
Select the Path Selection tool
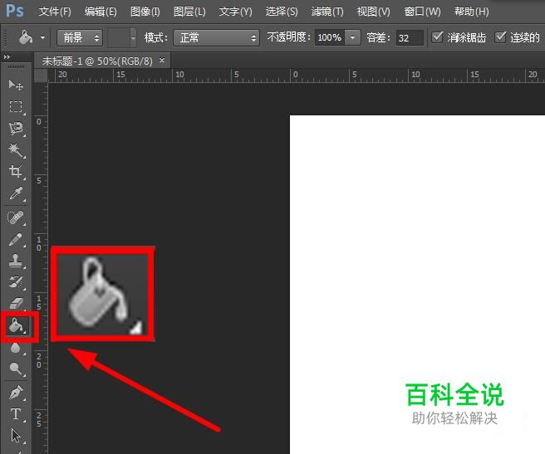coord(16,436)
